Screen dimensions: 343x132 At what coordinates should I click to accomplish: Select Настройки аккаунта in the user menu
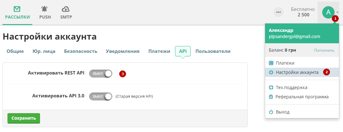[x=297, y=72]
